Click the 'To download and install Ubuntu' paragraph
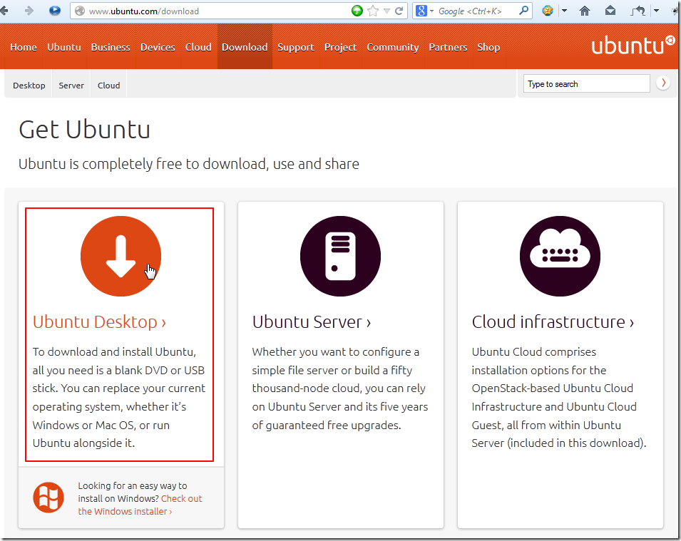681x541 pixels. pos(118,397)
